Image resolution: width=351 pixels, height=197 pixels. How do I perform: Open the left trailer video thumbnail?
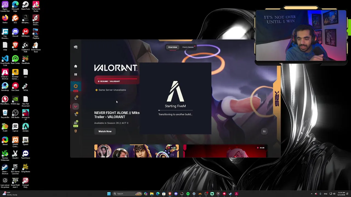click(x=137, y=151)
